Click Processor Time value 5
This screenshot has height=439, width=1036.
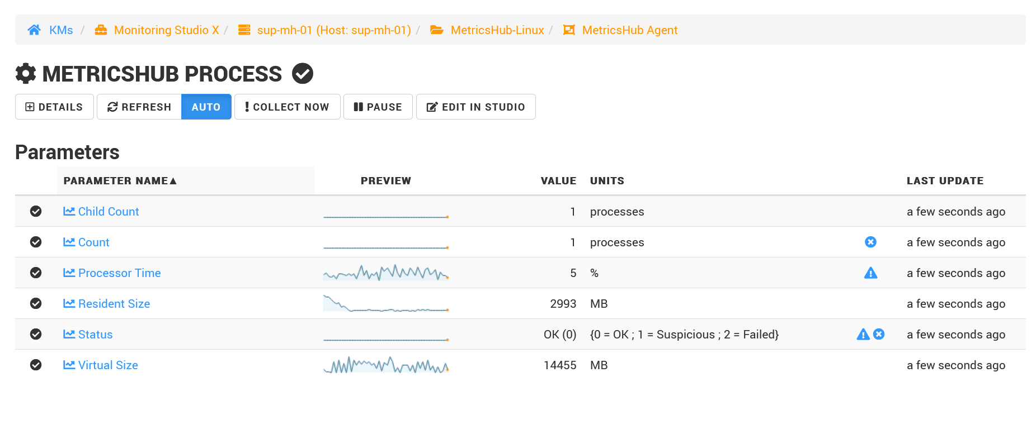pyautogui.click(x=573, y=273)
